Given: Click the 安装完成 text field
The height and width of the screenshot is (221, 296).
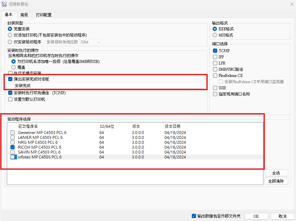Looking at the screenshot, I should click(109, 86).
